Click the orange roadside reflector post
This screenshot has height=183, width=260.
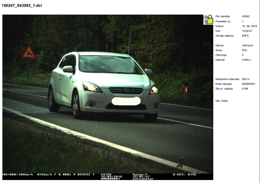(186, 90)
